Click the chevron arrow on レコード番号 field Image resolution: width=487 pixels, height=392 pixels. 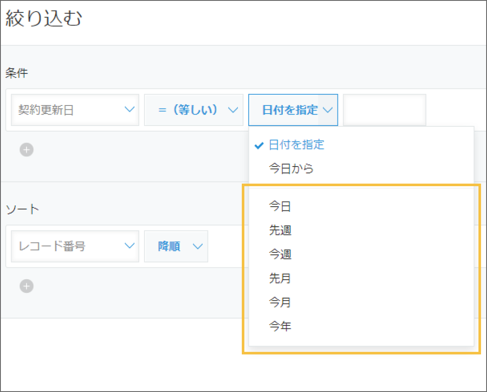(x=129, y=246)
